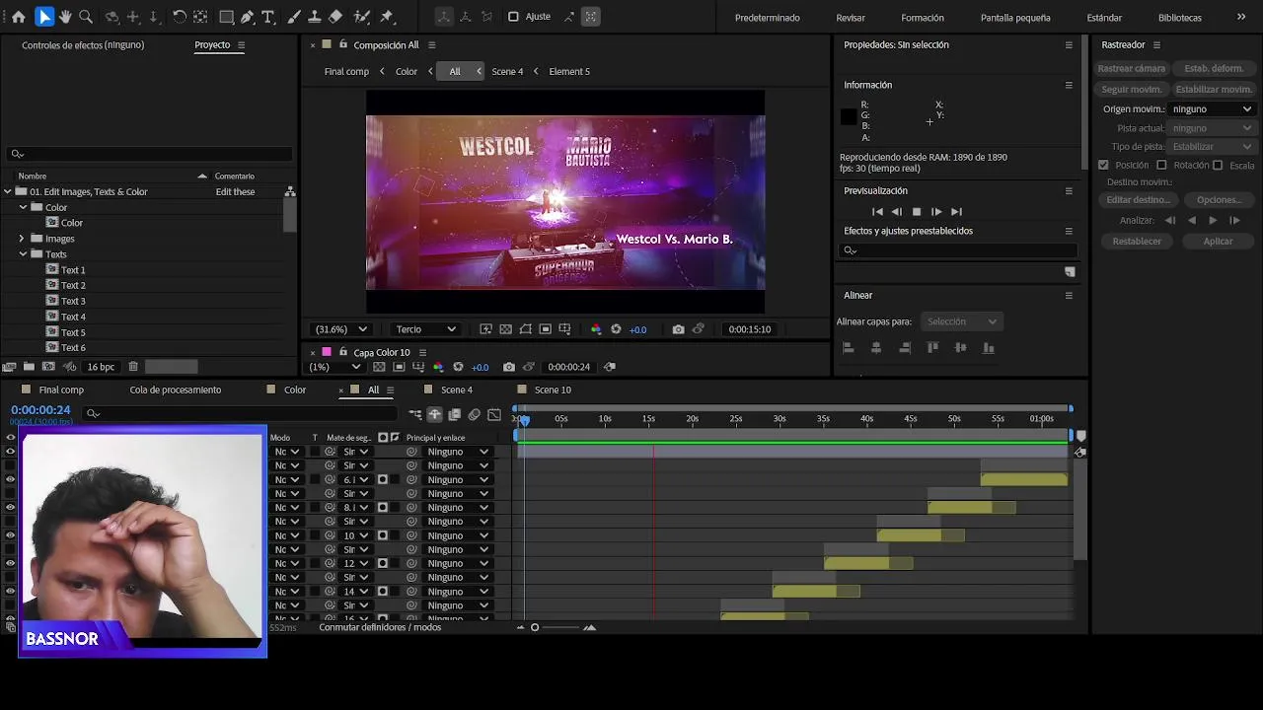Viewport: 1263px width, 710px height.
Task: Click the blue current time indicator on timeline
Action: 525,421
